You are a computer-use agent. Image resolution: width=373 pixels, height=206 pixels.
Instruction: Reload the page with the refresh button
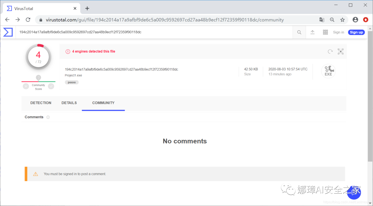[x=28, y=20]
